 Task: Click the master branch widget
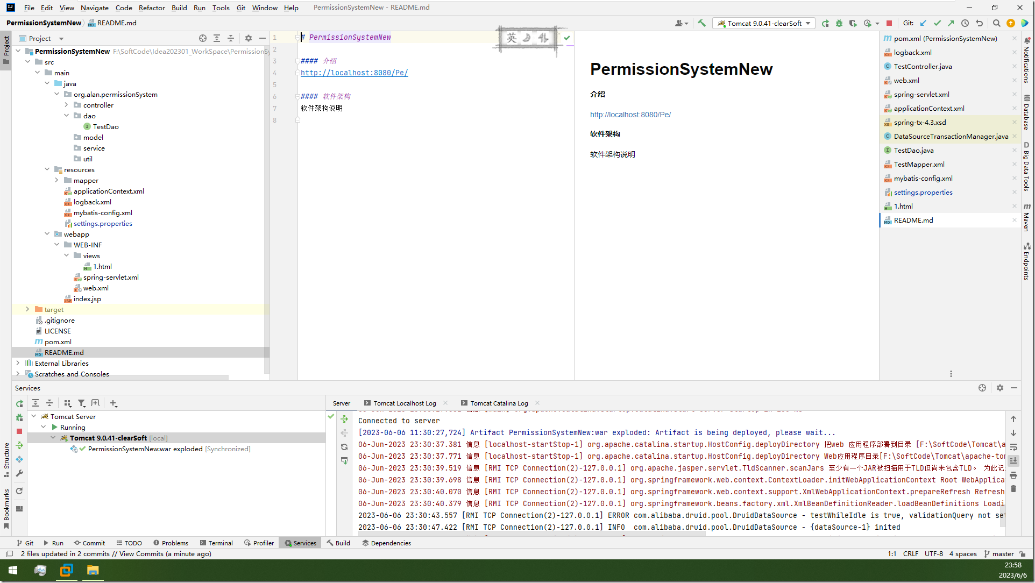coord(999,553)
